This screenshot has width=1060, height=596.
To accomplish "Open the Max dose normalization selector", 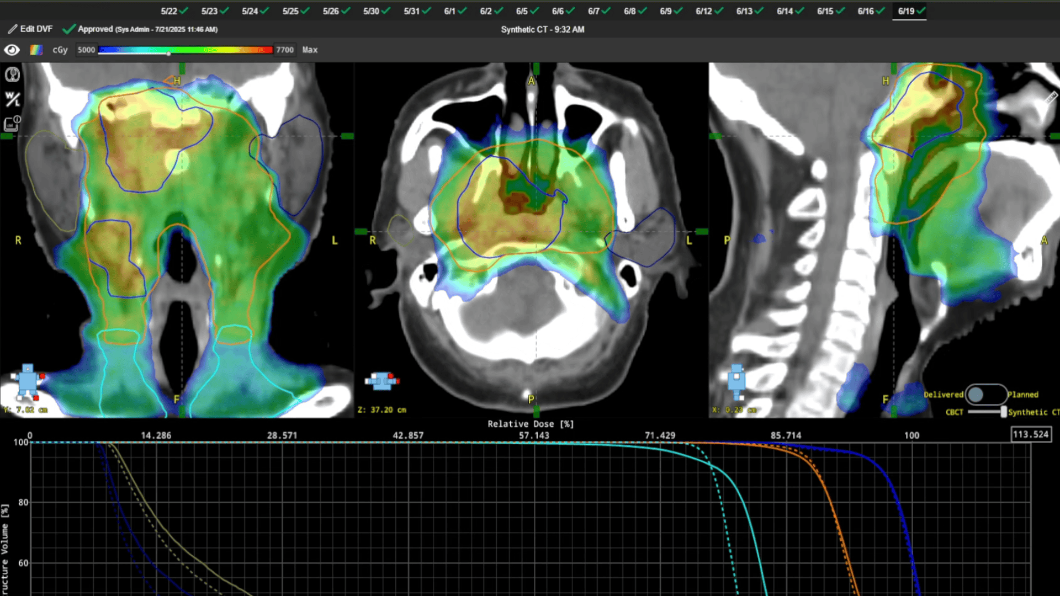I will 310,50.
